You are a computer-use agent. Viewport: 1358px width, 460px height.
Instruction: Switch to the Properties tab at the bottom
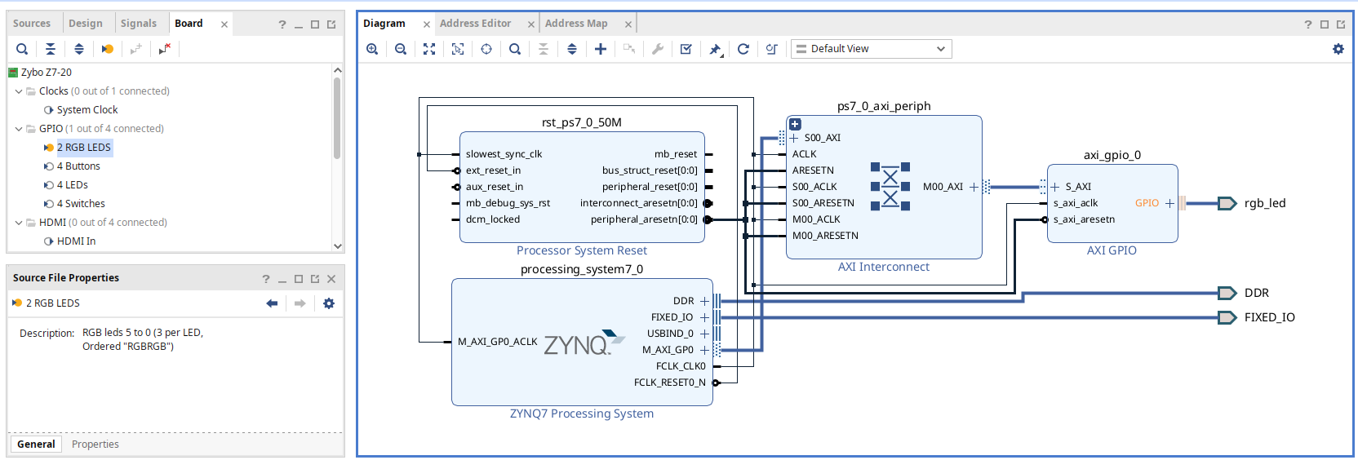tap(95, 445)
